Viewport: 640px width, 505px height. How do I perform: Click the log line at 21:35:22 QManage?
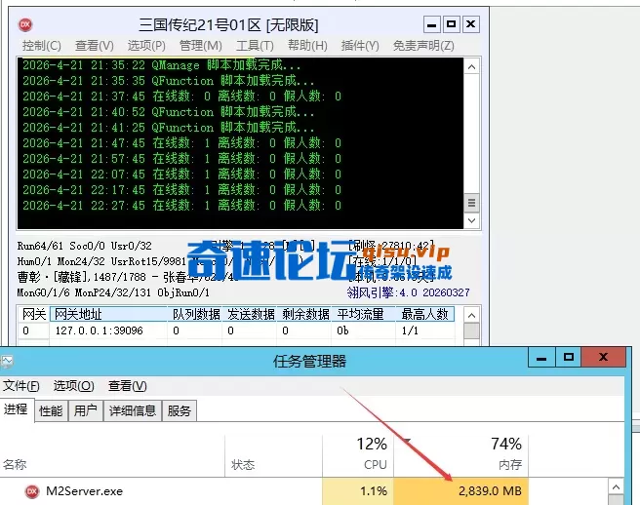click(161, 65)
